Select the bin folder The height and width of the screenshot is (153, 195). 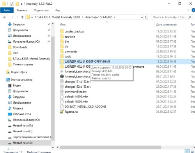(67, 41)
